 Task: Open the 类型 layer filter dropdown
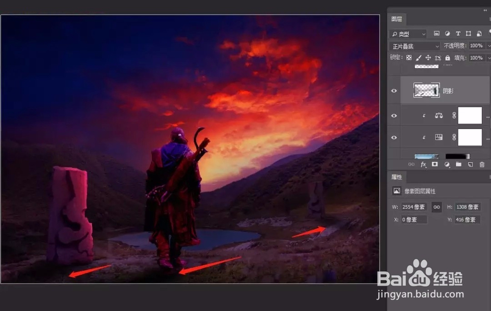(x=409, y=34)
